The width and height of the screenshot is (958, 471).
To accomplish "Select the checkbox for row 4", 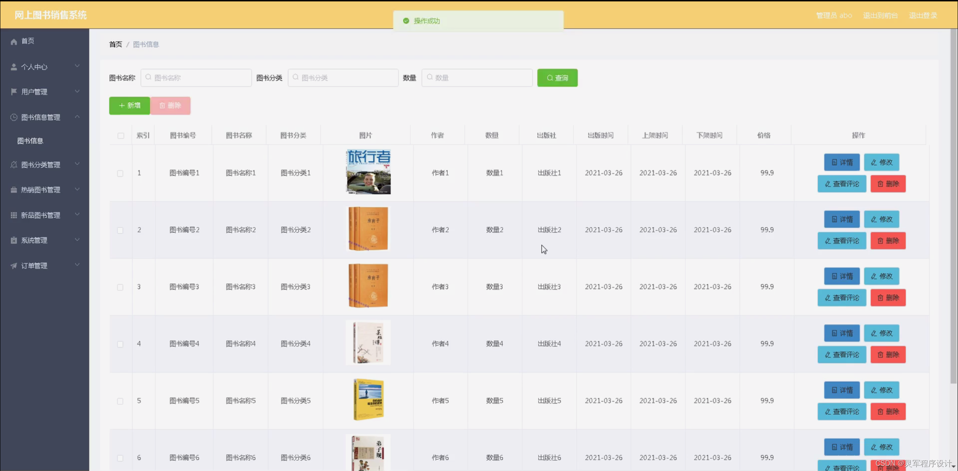I will coord(120,344).
